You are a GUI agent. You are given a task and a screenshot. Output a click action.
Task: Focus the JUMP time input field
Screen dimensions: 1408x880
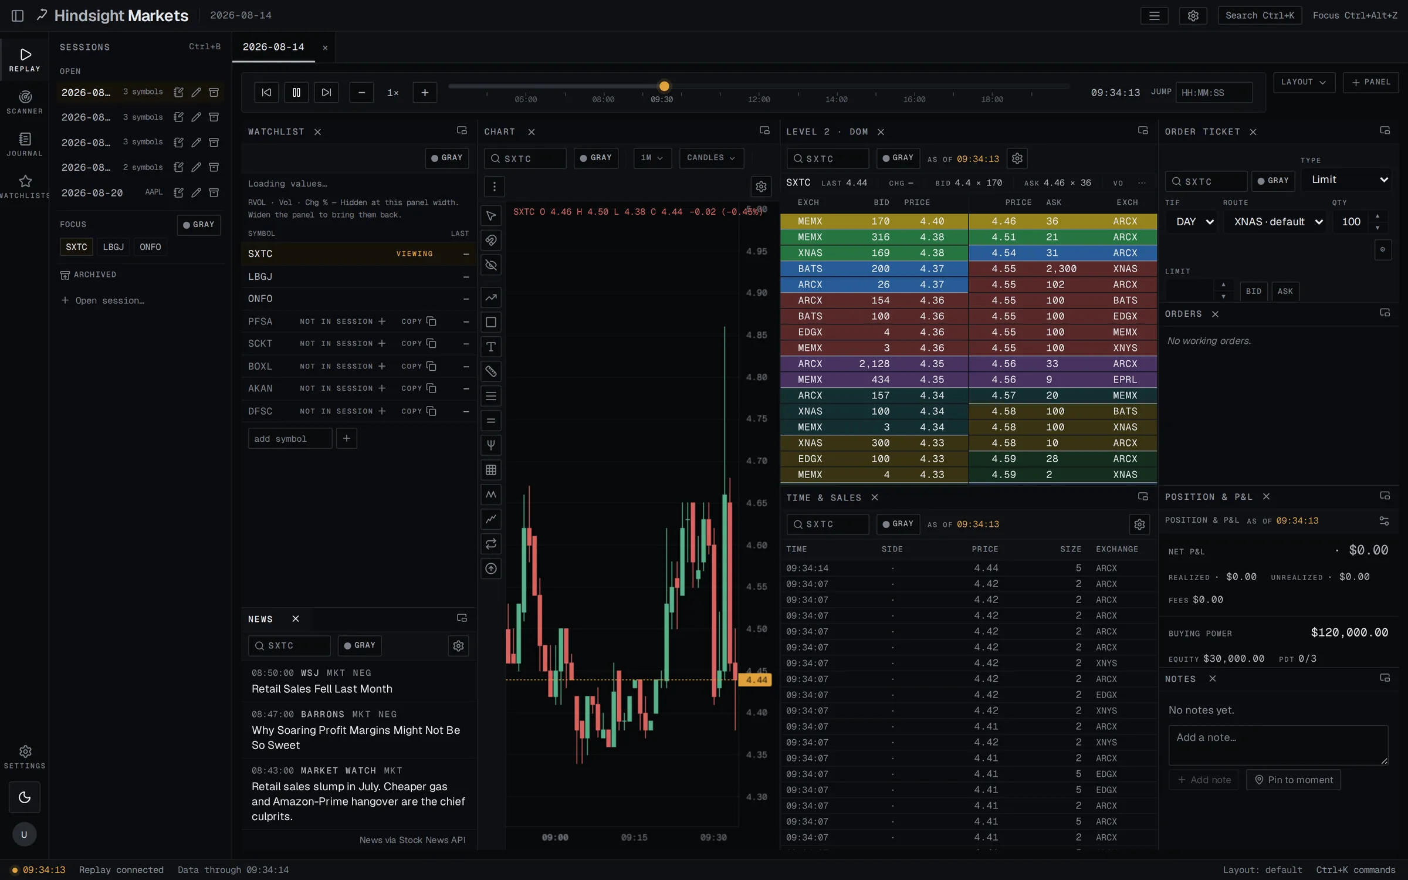[x=1213, y=93]
